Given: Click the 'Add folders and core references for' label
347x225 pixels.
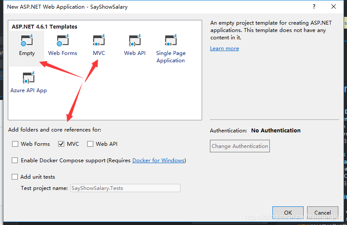Looking at the screenshot, I should (x=55, y=130).
